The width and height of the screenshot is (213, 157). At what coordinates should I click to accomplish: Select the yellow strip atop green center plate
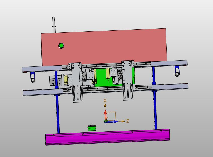pos(108,73)
